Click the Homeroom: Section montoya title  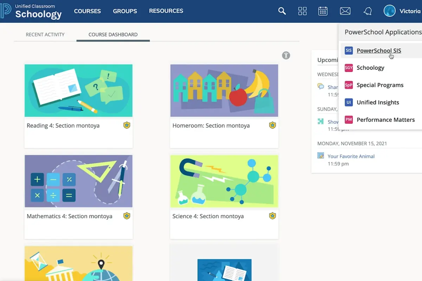(x=211, y=126)
